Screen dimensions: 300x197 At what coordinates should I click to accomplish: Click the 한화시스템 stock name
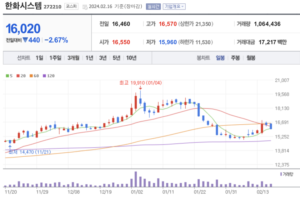pyautogui.click(x=23, y=6)
